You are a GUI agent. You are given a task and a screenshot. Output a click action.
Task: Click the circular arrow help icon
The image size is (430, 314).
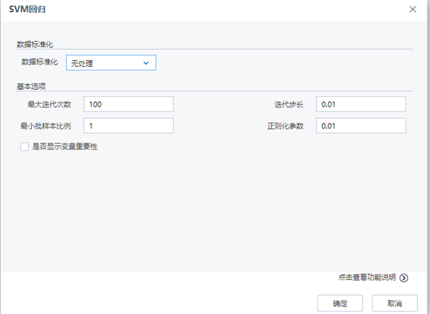pos(403,276)
